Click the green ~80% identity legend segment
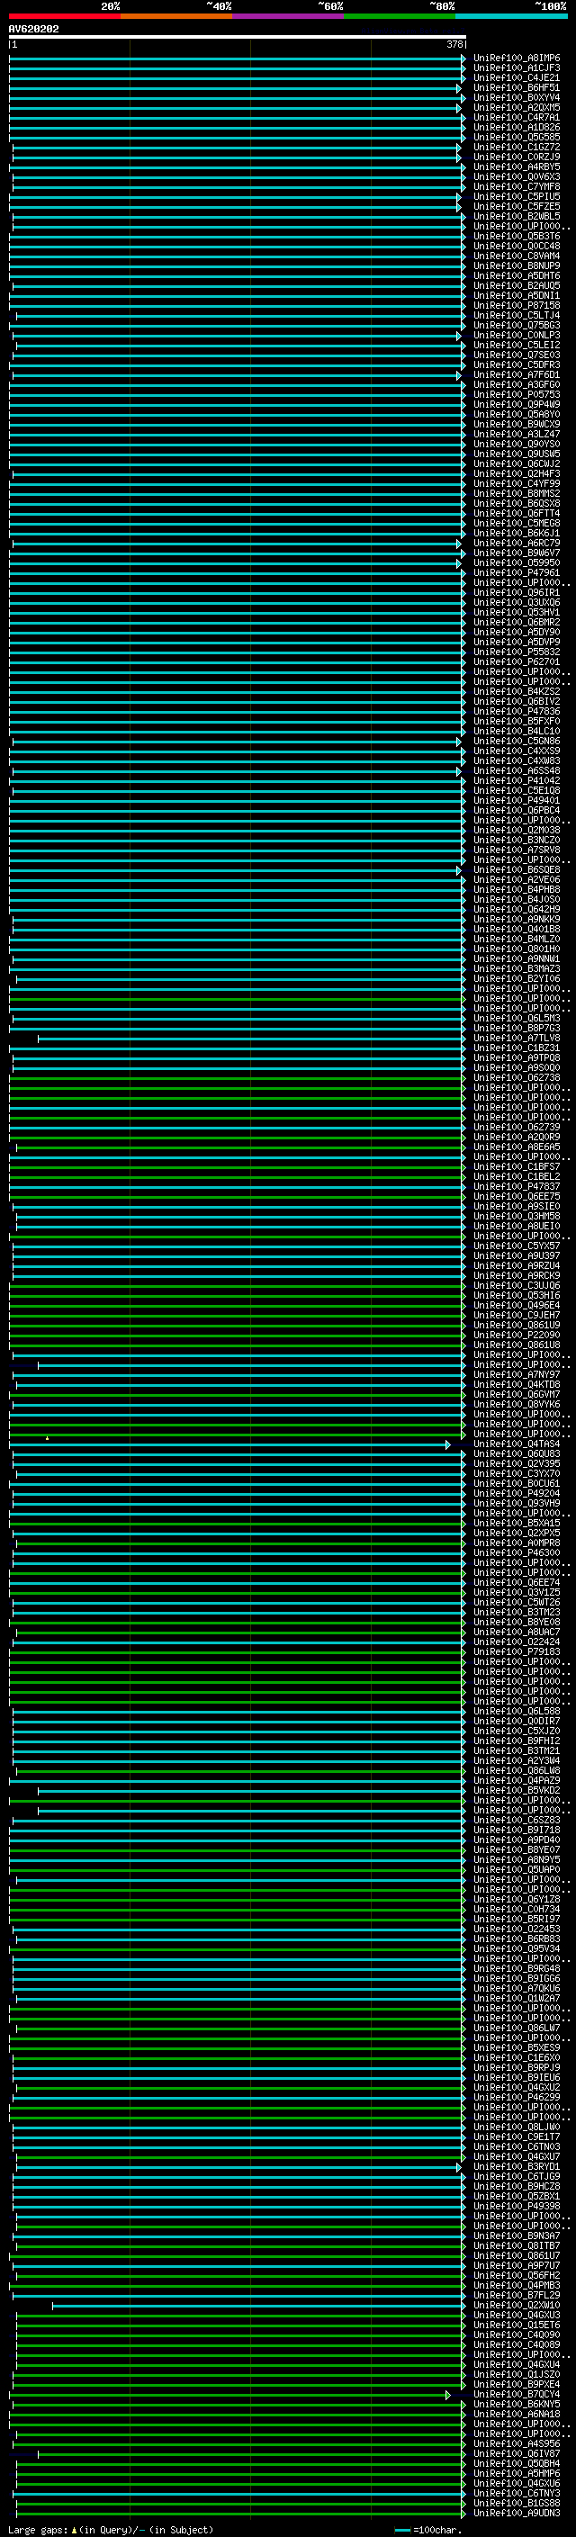The height and width of the screenshot is (2537, 576). pyautogui.click(x=399, y=17)
